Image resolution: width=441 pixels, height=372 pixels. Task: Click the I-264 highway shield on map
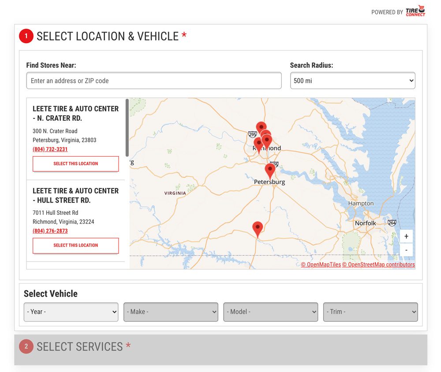pos(392,223)
